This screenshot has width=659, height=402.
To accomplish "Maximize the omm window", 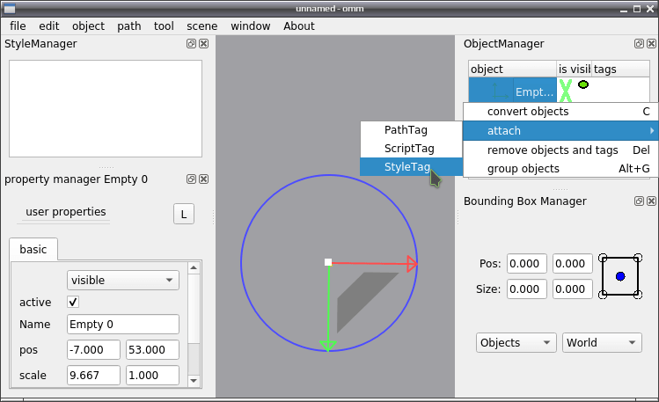I will pos(637,9).
